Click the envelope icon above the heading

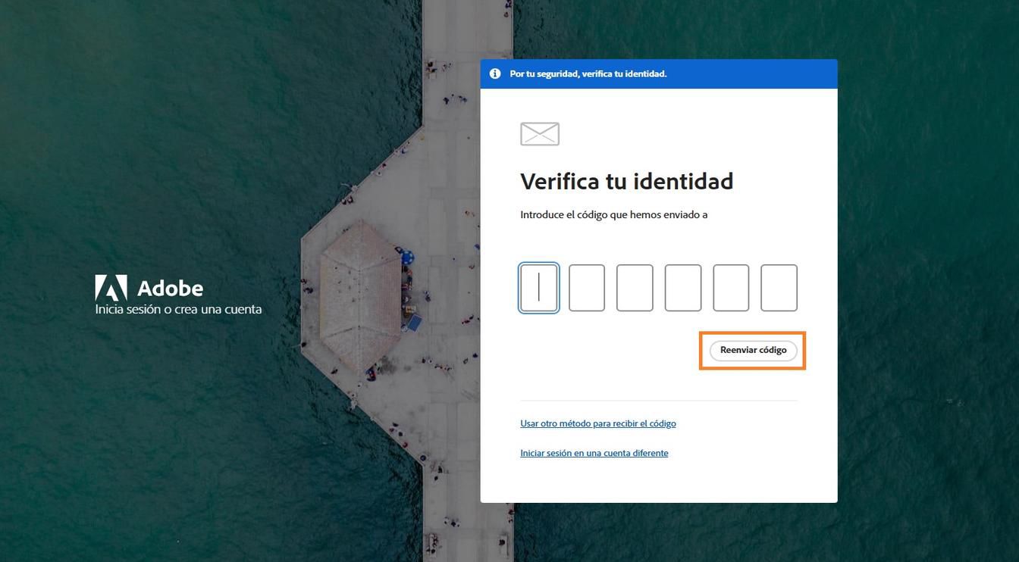(538, 133)
